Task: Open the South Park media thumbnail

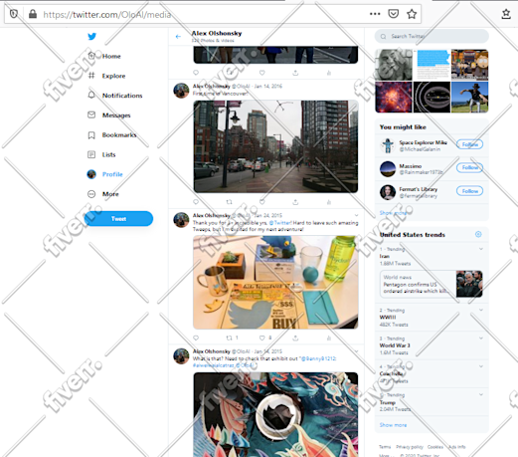Action: click(469, 65)
